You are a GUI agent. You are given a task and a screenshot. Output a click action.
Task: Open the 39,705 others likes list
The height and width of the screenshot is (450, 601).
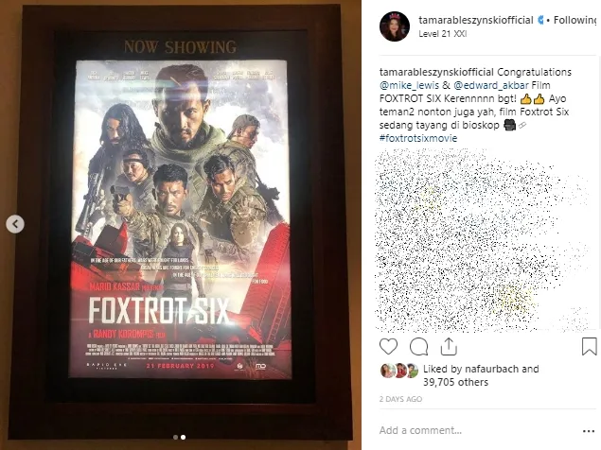coord(456,382)
